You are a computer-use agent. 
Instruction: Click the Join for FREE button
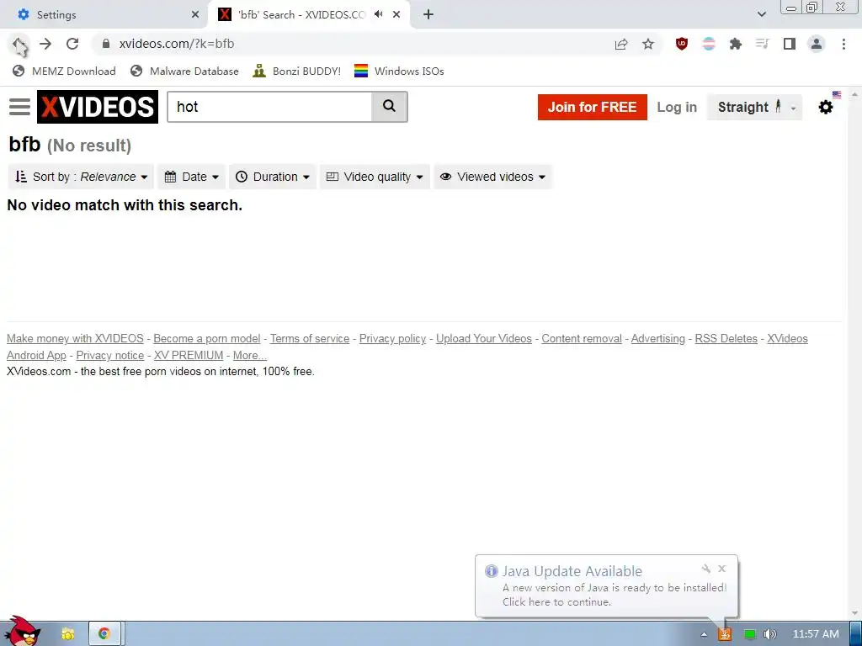(592, 107)
